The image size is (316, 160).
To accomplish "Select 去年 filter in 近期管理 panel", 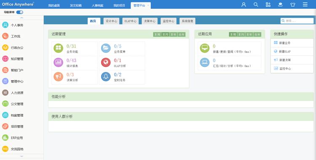I will pyautogui.click(x=181, y=34).
